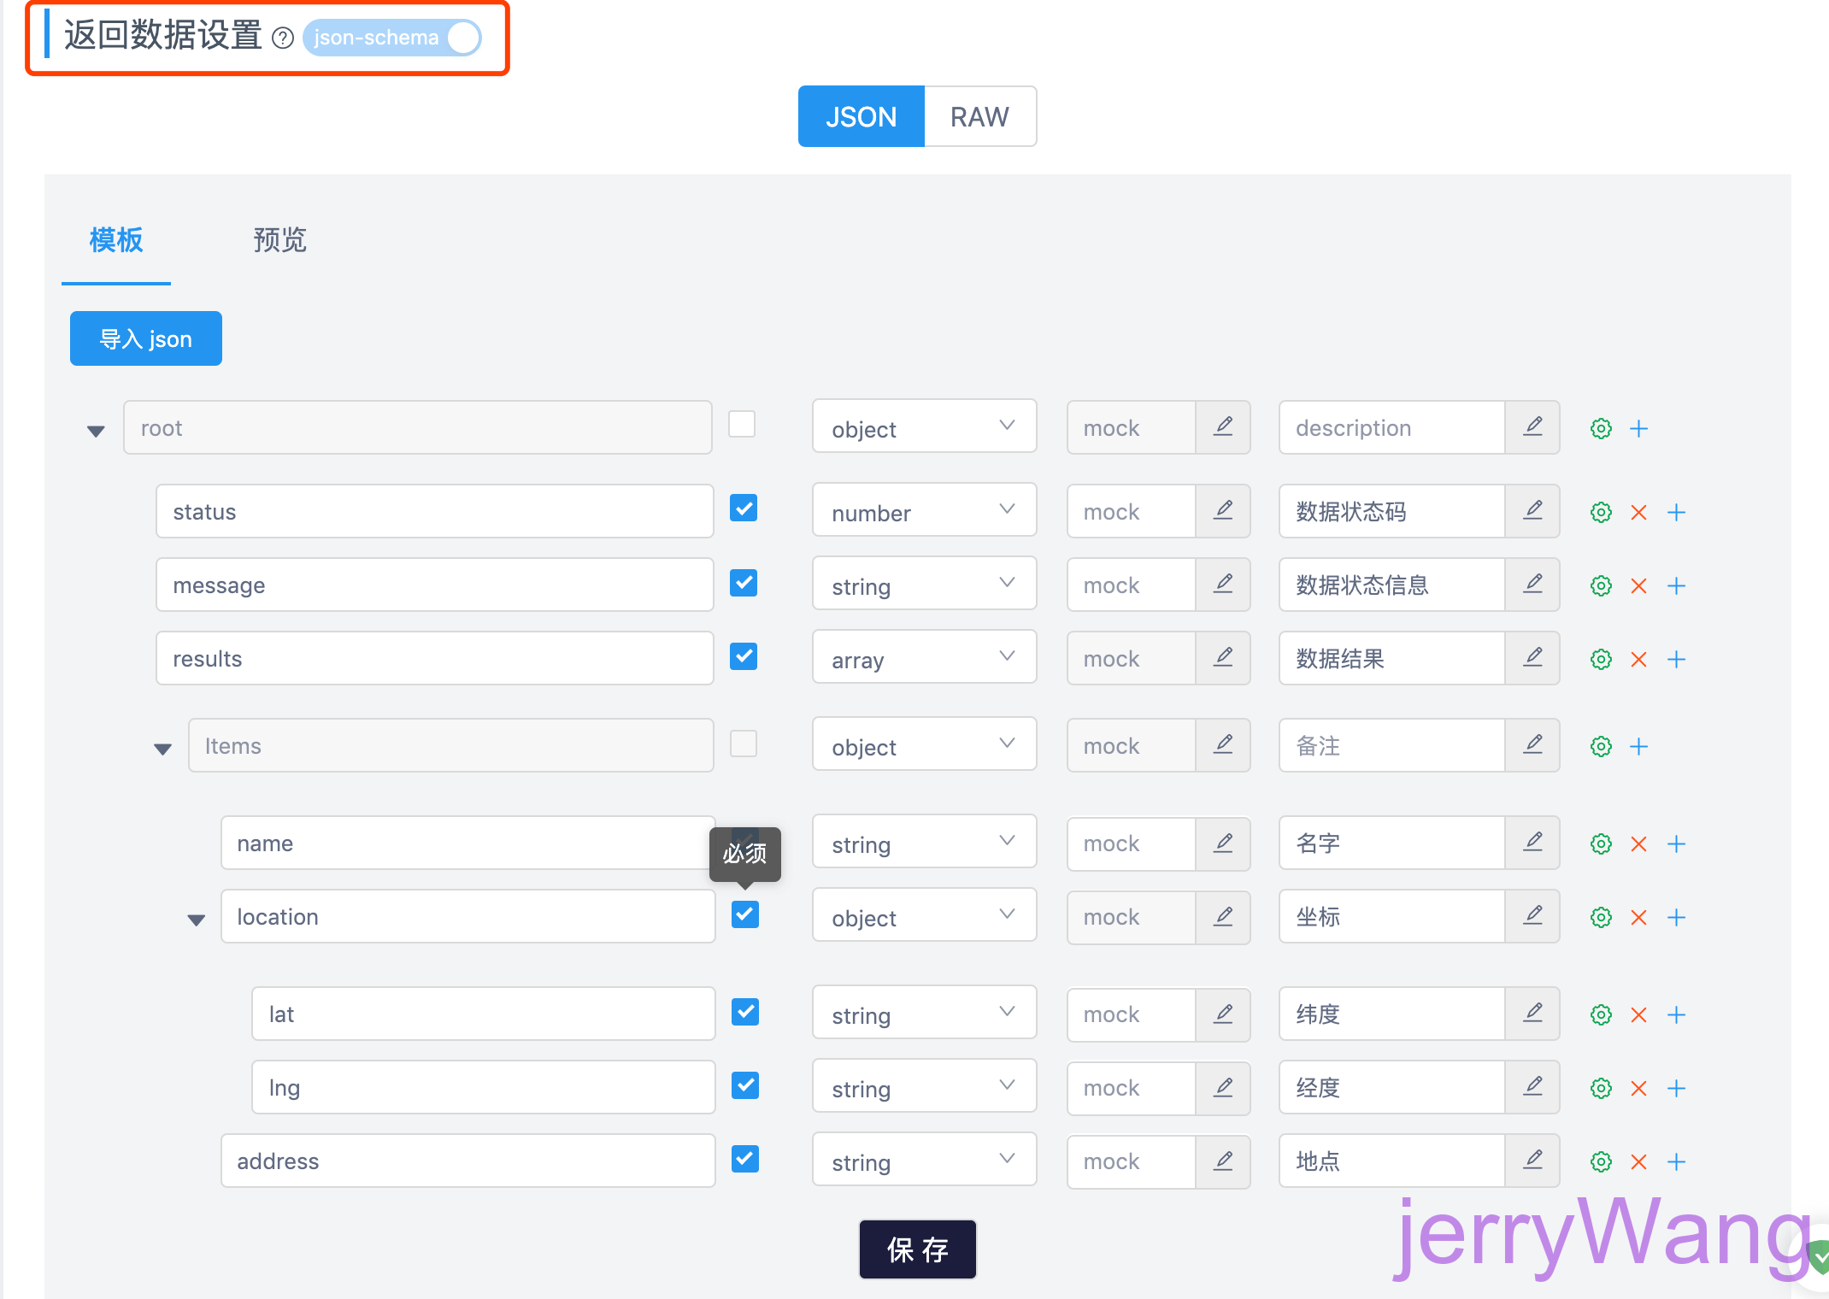
Task: Open type dropdown for results row
Action: [923, 658]
